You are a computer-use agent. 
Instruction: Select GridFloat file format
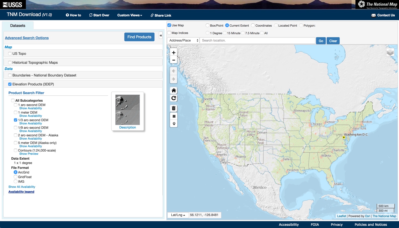[16, 177]
